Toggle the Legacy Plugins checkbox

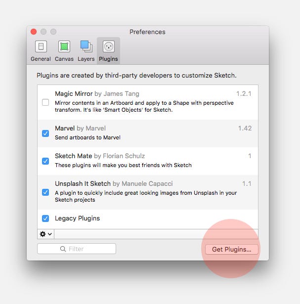45,218
